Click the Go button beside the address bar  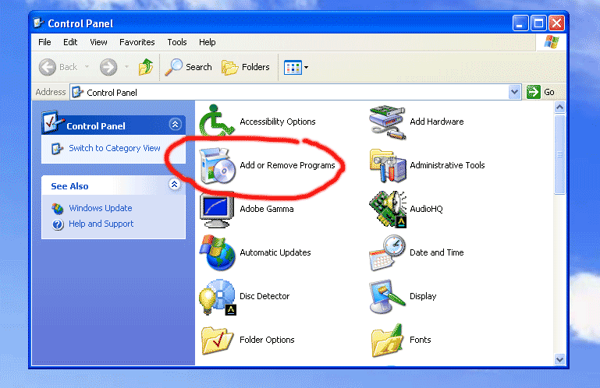(540, 92)
